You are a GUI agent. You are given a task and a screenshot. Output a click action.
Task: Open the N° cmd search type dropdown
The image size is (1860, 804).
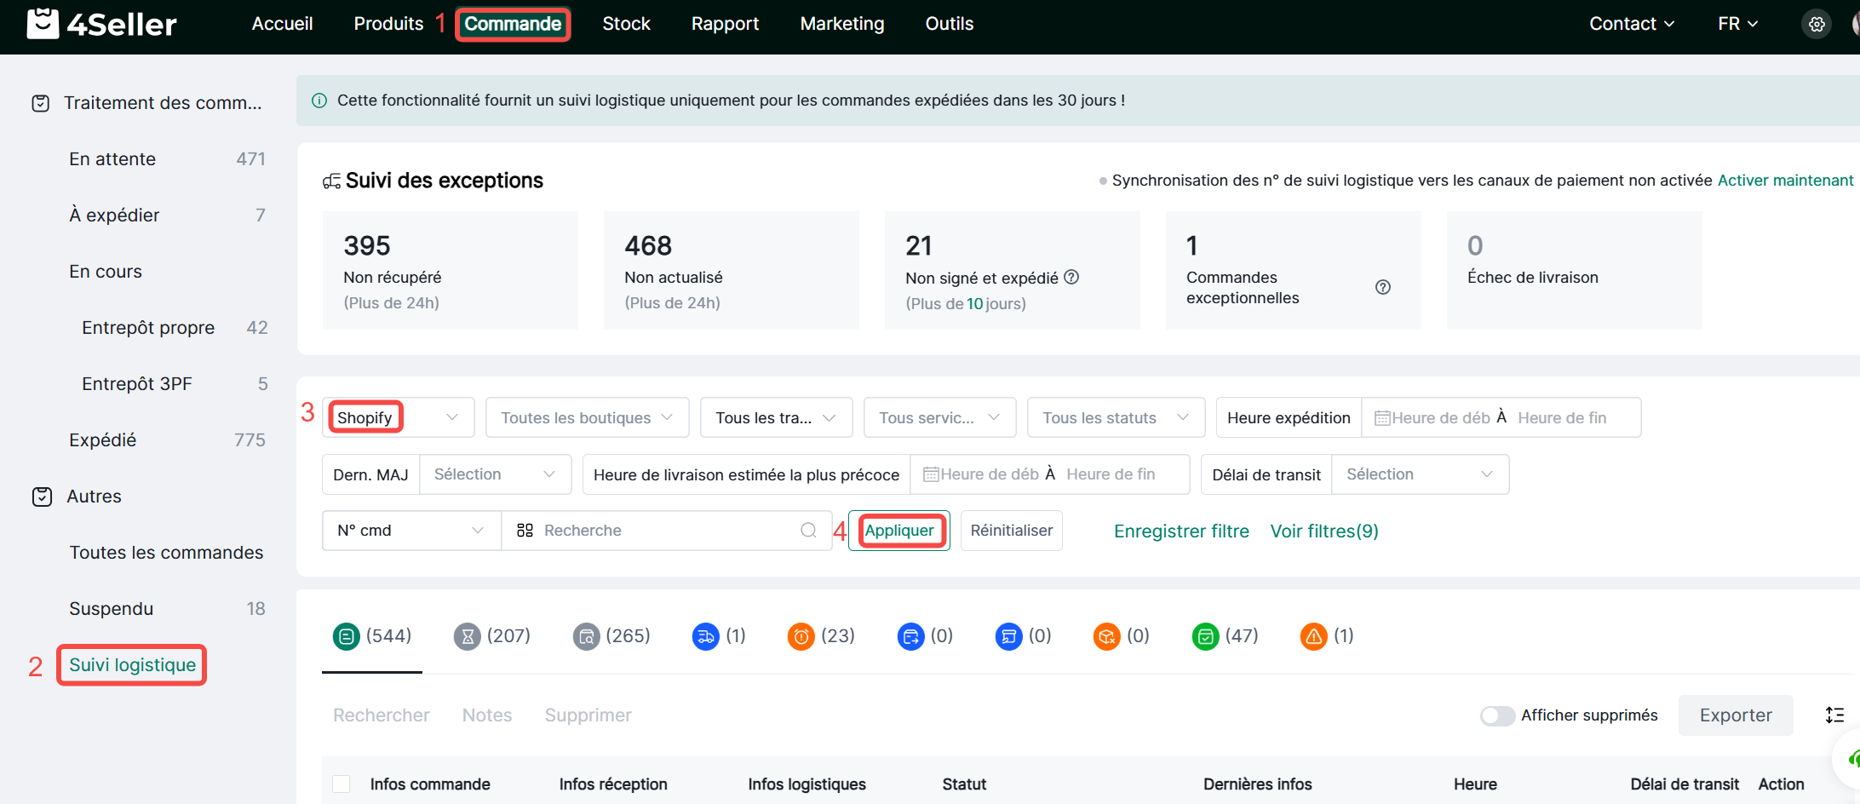[411, 531]
